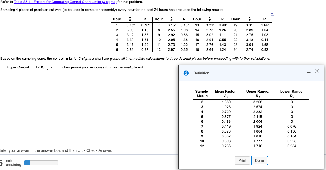Select the D4 value 1.816
This screenshot has width=326, height=170.
tap(257, 136)
